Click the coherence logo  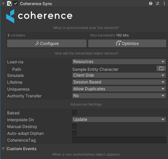(x=39, y=16)
